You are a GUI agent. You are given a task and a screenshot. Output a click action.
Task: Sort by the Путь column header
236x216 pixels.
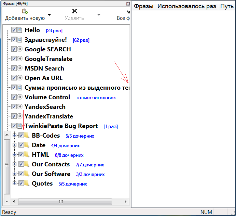(226, 7)
